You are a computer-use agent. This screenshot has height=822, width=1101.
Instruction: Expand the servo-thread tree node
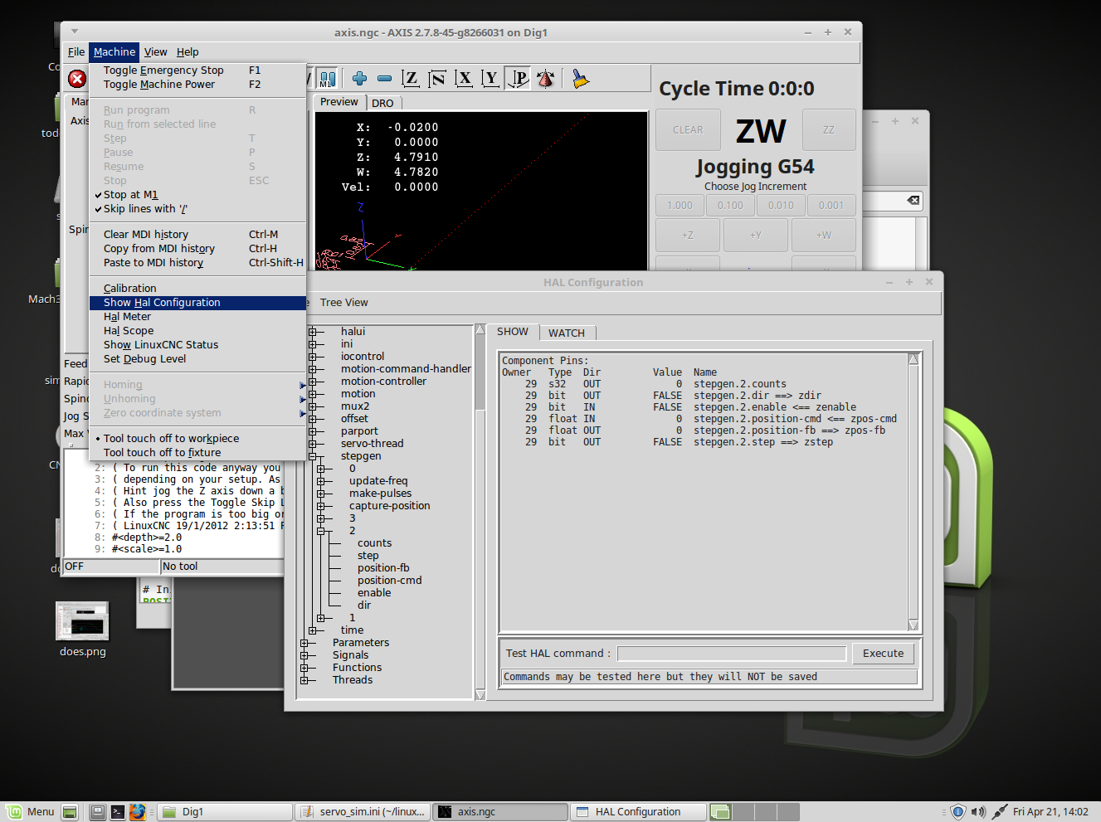pos(313,444)
